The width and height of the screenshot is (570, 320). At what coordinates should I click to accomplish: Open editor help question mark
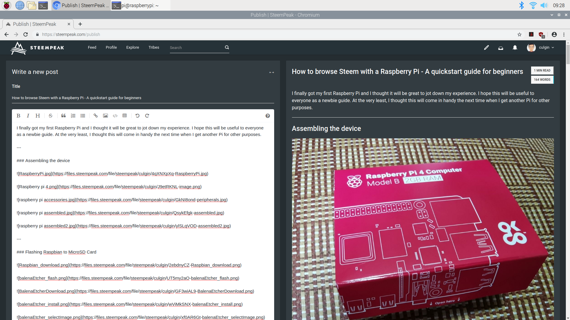pyautogui.click(x=268, y=116)
